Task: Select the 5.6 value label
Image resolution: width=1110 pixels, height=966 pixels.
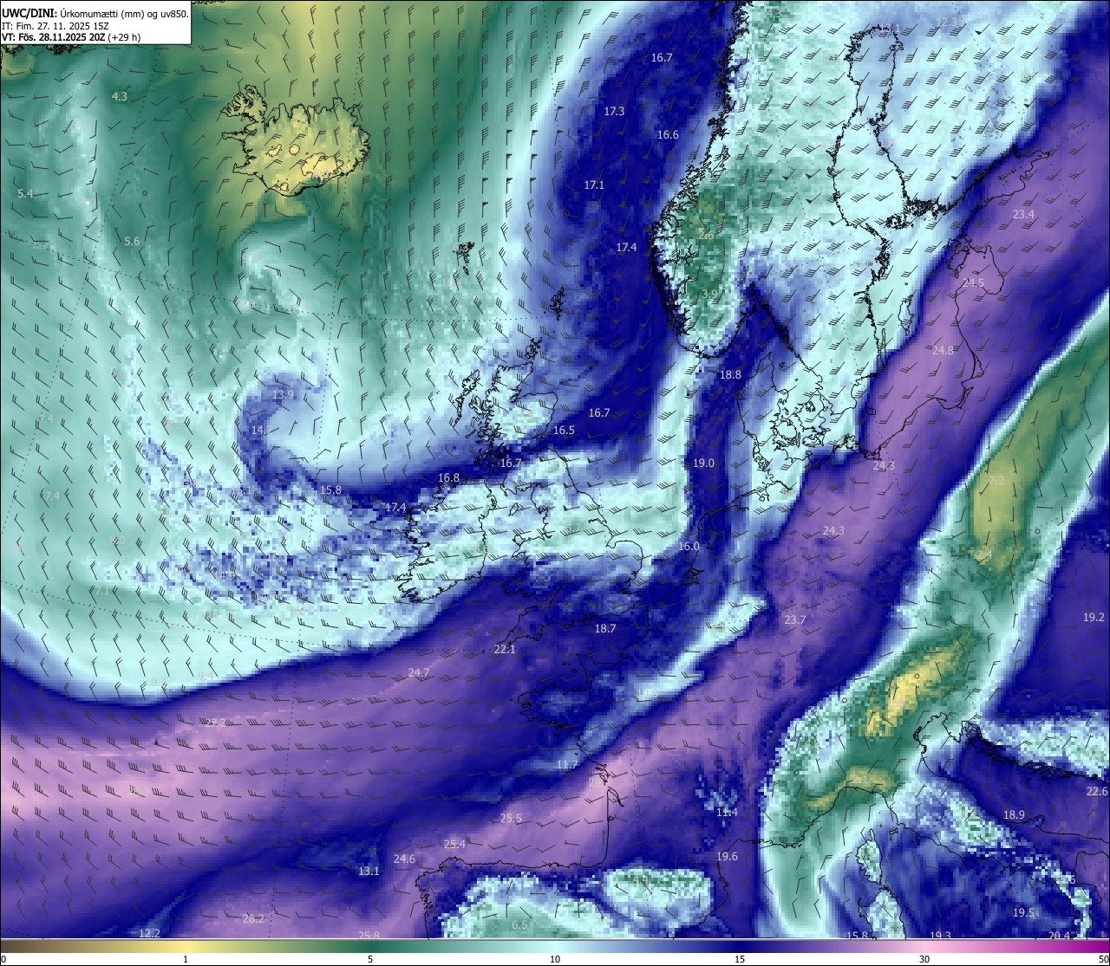Action: click(132, 242)
